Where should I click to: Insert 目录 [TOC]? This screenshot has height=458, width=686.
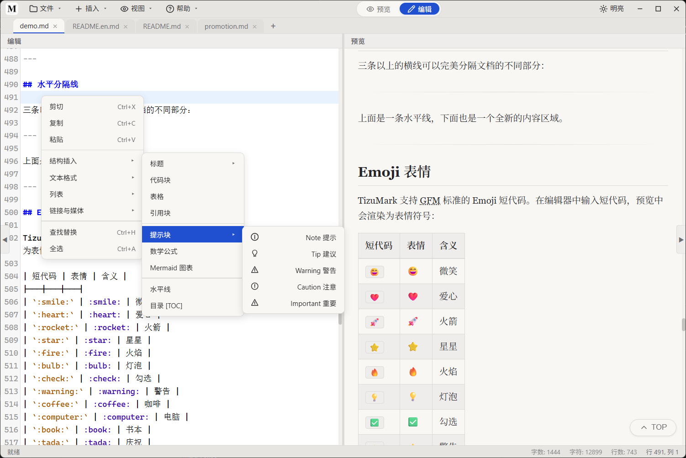[193, 306]
